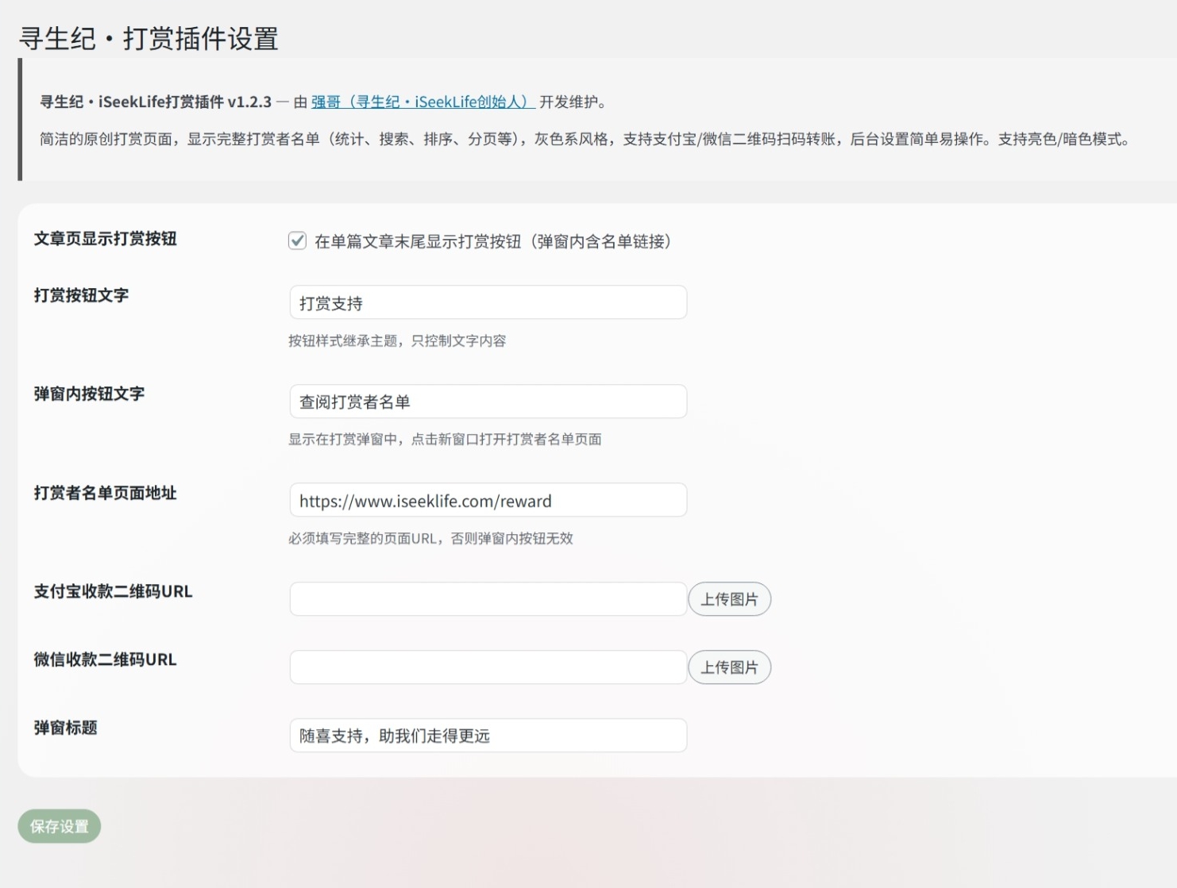Click the 寻生纪・打赏插件设置 page heading
Screen dimensions: 1177x888
149,39
